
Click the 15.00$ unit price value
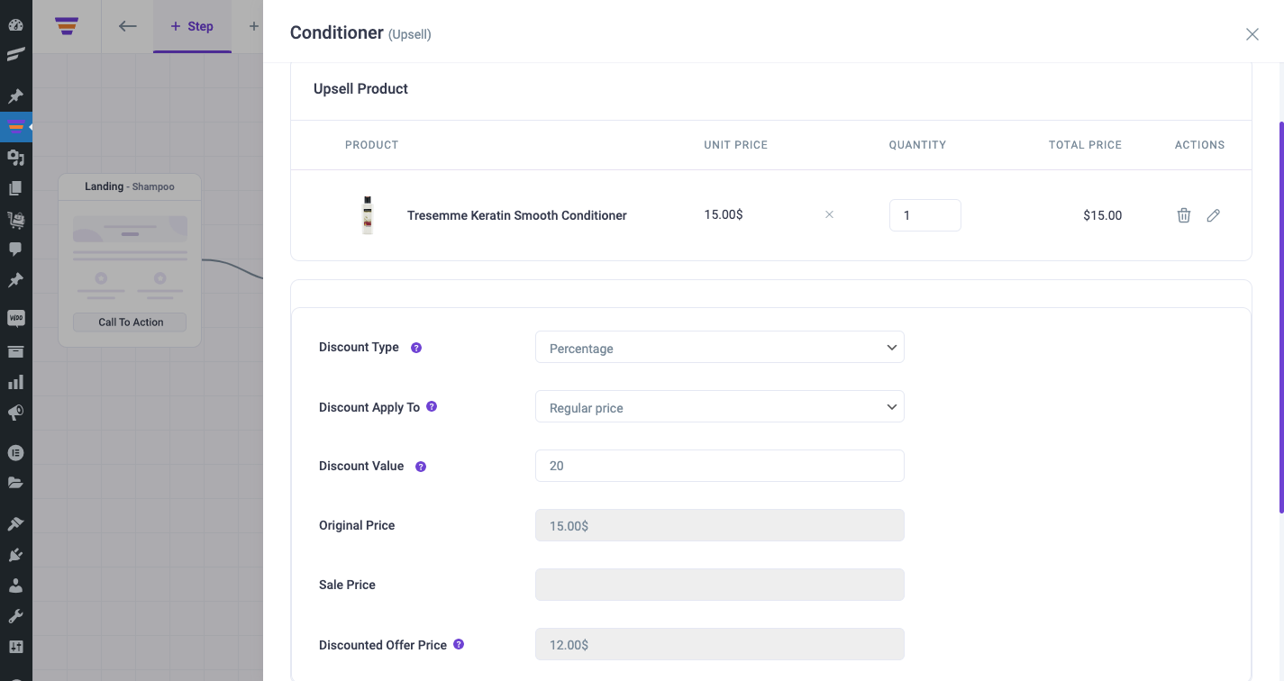[724, 214]
